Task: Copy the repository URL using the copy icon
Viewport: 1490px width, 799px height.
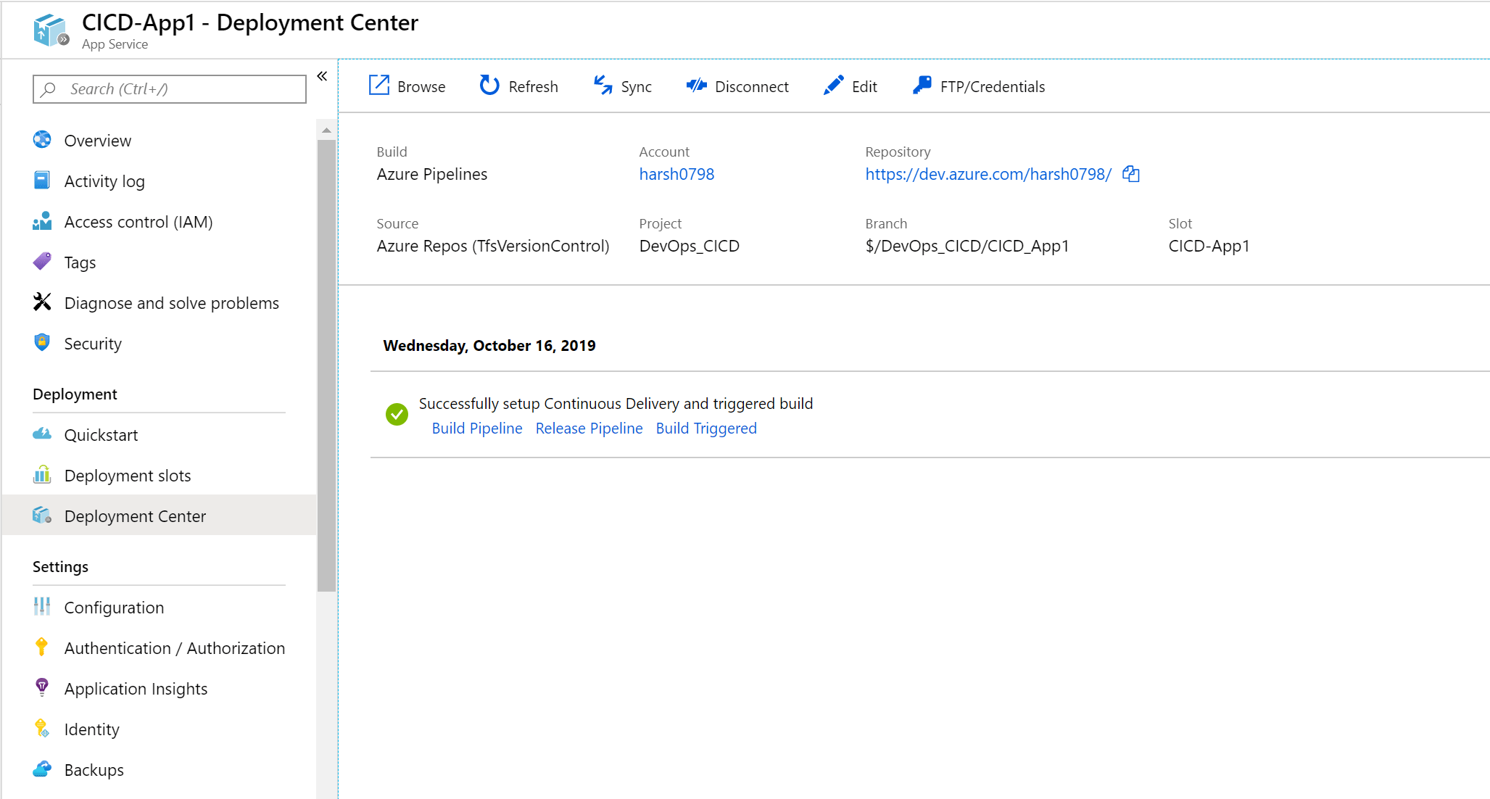Action: (x=1131, y=174)
